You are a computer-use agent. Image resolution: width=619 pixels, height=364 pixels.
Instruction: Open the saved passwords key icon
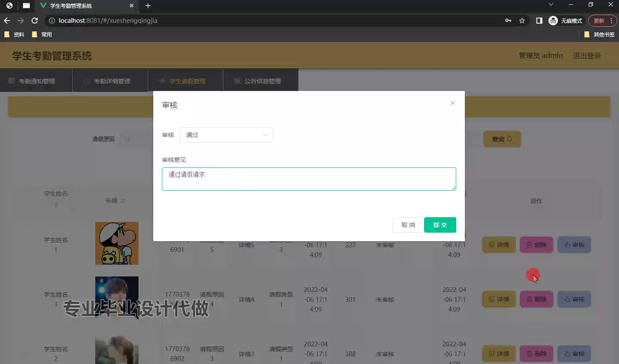coord(508,21)
